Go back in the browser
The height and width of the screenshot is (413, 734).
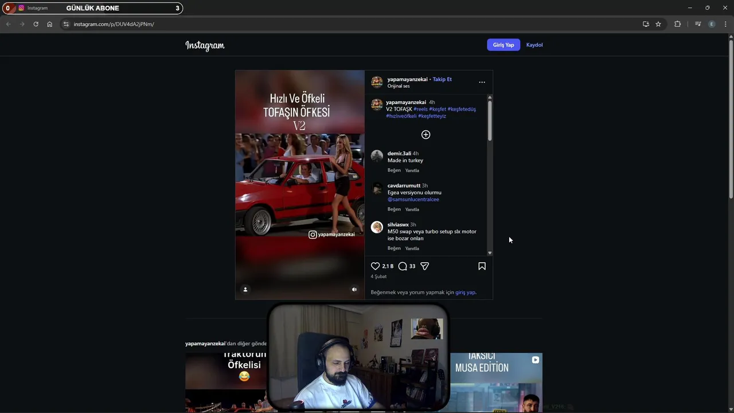[x=8, y=24]
